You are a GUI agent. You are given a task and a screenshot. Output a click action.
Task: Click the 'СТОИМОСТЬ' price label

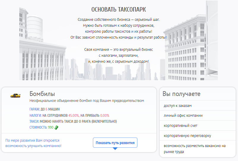[x=38, y=127]
